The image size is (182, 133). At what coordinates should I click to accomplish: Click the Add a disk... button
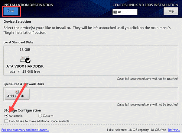coord(17,94)
